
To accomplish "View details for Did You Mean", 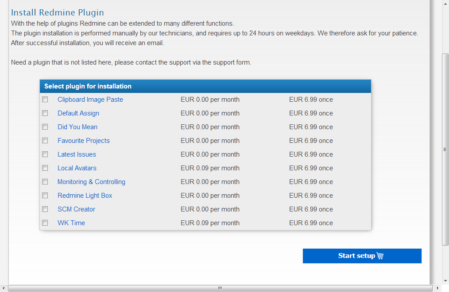I will 77,127.
